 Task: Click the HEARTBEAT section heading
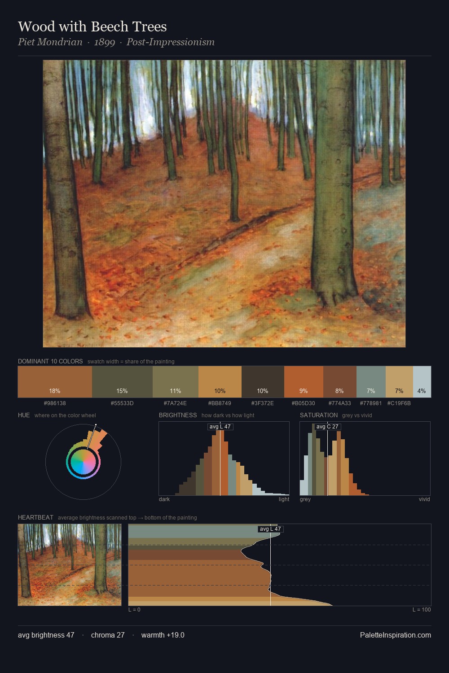point(35,517)
